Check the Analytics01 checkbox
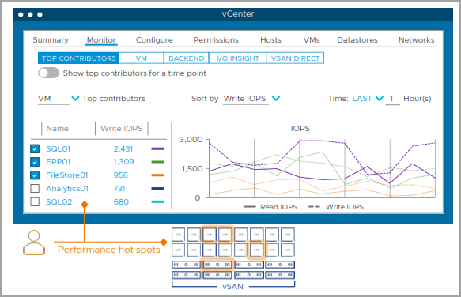Screen dimensions: 461x297 pyautogui.click(x=35, y=188)
